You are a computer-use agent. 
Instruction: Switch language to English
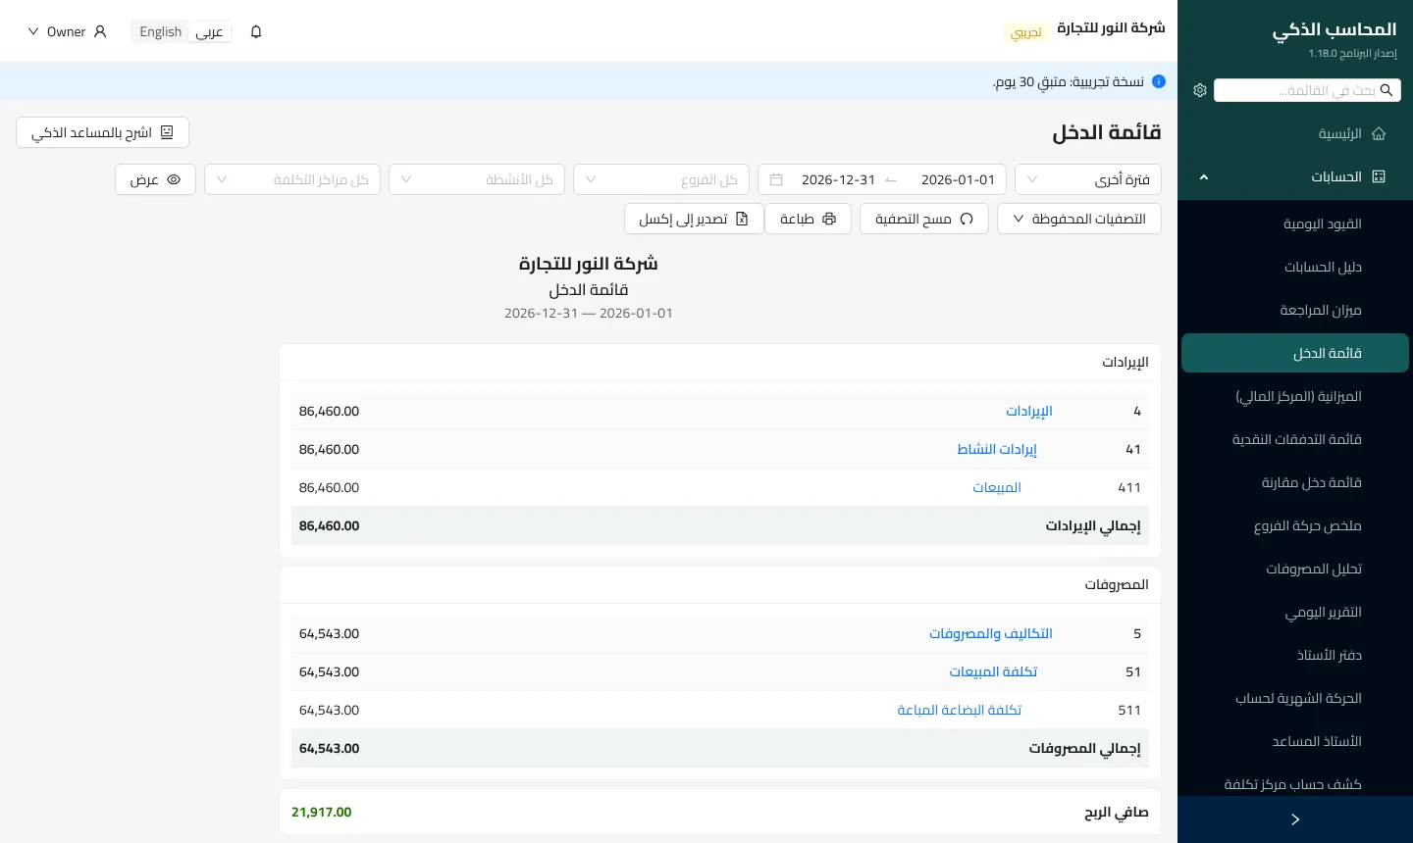(161, 31)
